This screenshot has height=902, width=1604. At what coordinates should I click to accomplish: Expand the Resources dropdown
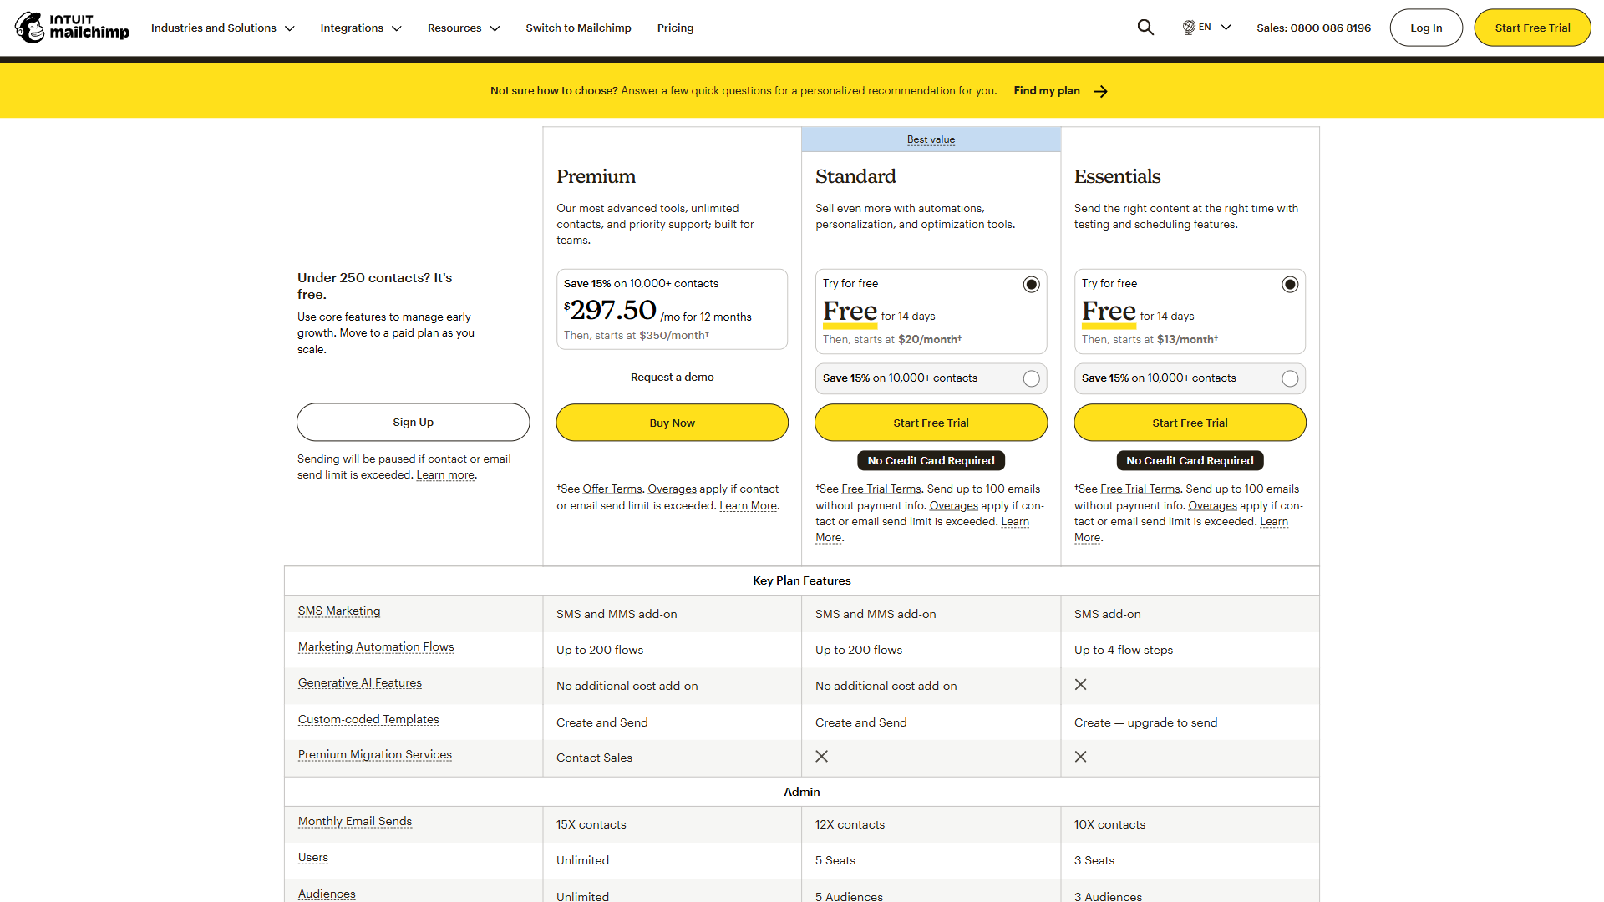point(464,28)
